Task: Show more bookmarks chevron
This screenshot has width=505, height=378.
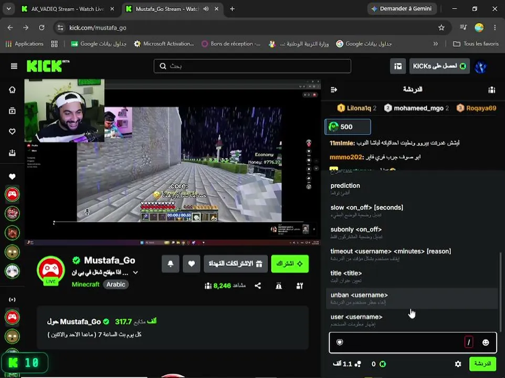Action: pos(435,44)
